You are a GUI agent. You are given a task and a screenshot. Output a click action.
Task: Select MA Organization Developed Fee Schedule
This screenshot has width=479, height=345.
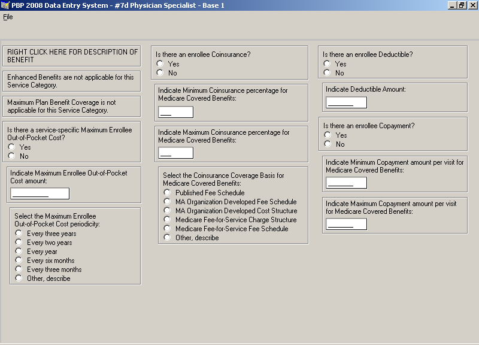click(167, 201)
